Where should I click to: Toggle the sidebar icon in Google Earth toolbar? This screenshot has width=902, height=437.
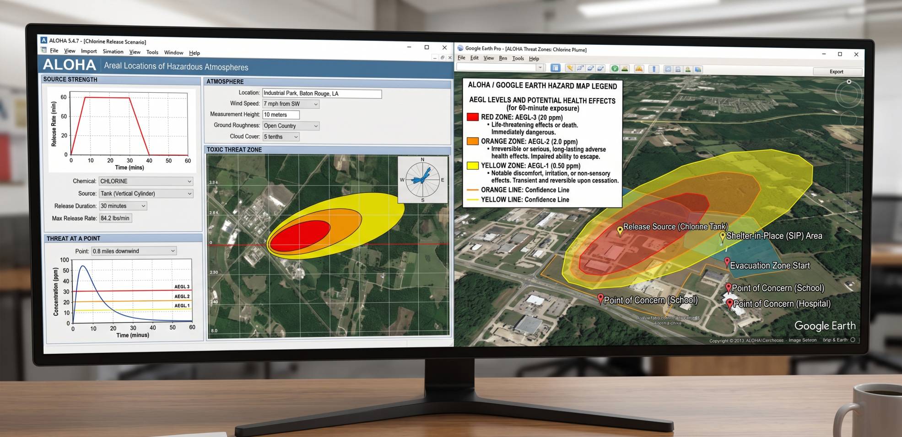tap(555, 68)
